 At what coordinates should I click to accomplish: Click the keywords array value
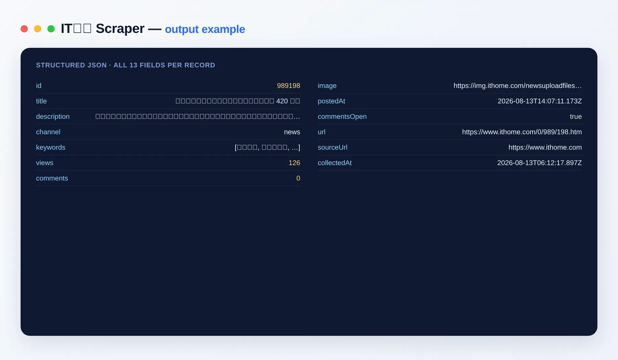(267, 147)
